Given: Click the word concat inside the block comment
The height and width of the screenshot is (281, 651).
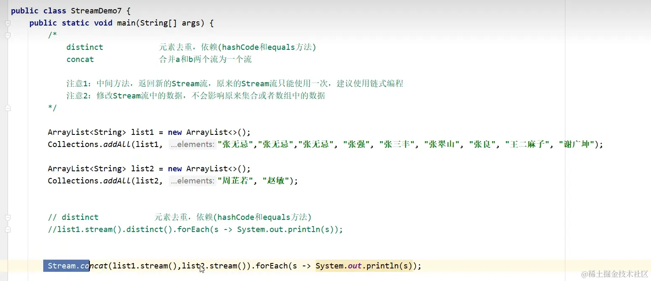Looking at the screenshot, I should coord(80,59).
